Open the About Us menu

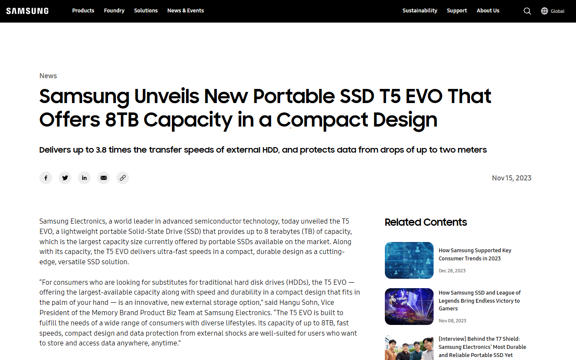click(488, 11)
